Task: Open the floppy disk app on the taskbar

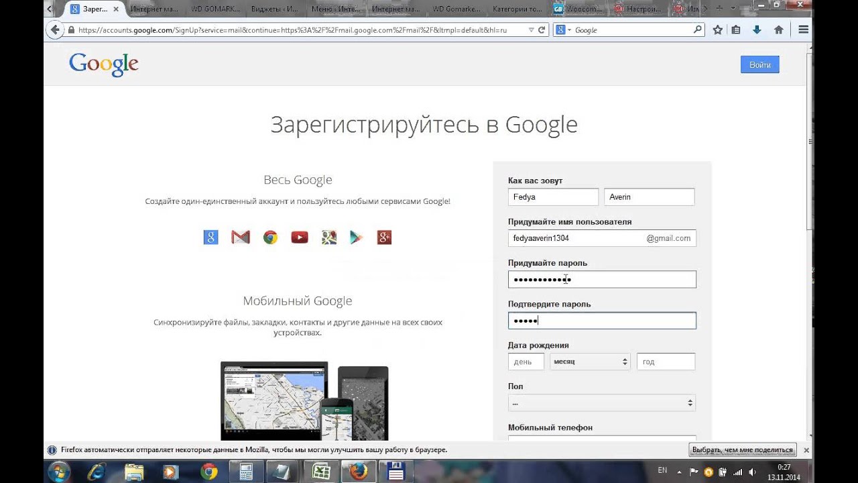Action: tap(395, 472)
